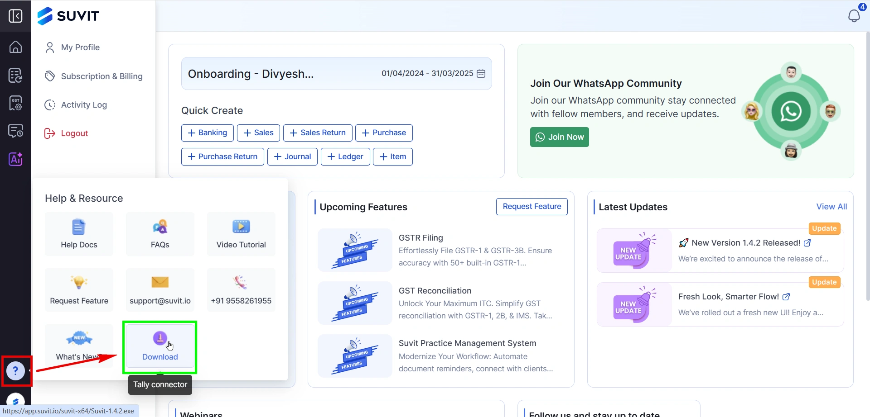Open the What's New tile

(x=79, y=346)
